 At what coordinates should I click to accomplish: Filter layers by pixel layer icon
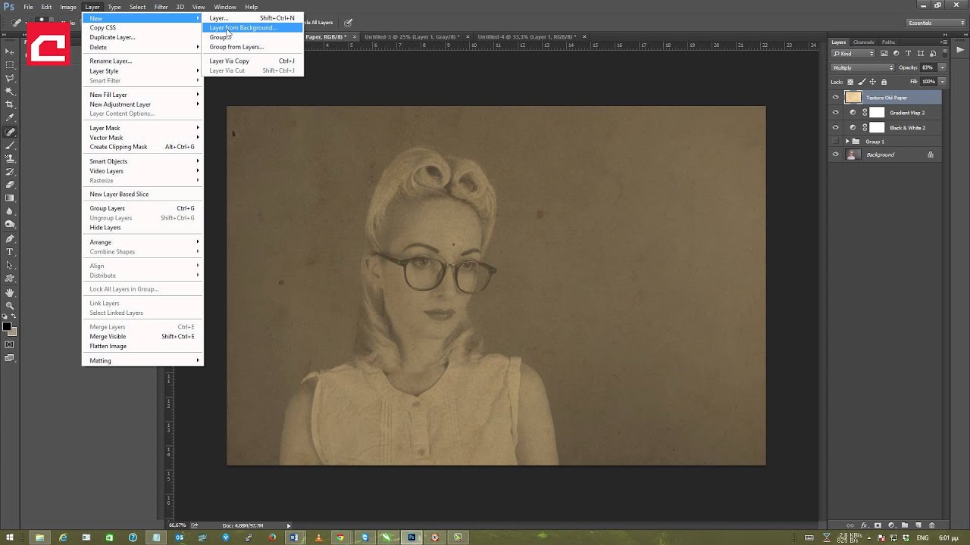(x=884, y=54)
